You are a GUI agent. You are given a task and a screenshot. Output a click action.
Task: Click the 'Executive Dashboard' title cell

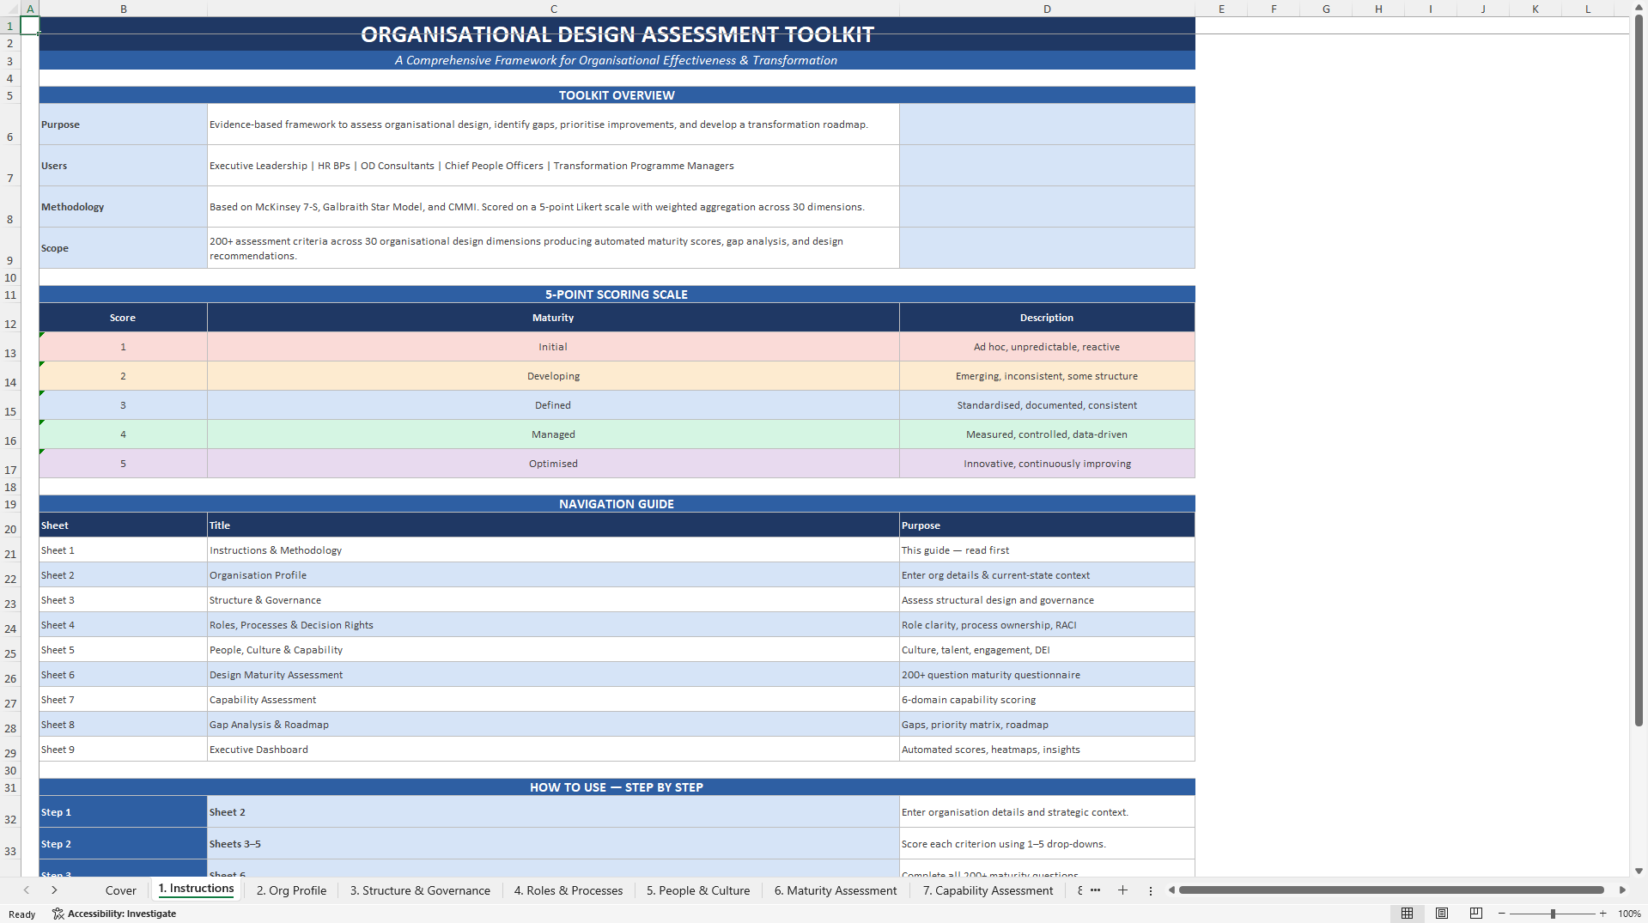coord(553,750)
